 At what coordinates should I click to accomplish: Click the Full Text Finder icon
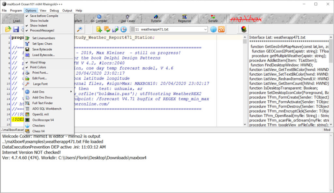[27, 103]
